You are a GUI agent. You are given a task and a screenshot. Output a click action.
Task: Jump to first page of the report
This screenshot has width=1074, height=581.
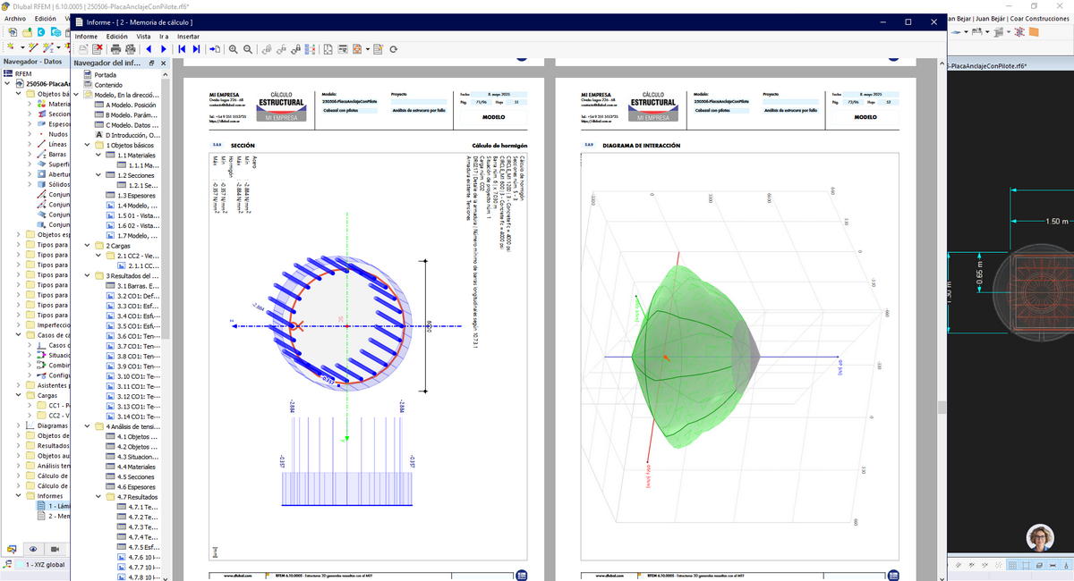click(x=182, y=49)
